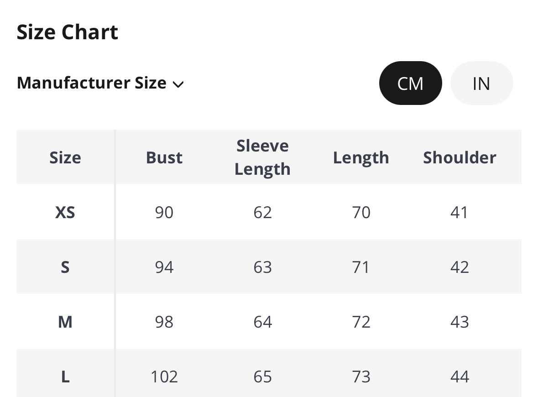Select the XS size row label
This screenshot has width=538, height=397.
[65, 212]
